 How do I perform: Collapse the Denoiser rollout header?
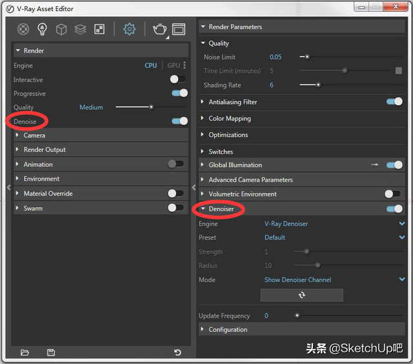[301, 209]
